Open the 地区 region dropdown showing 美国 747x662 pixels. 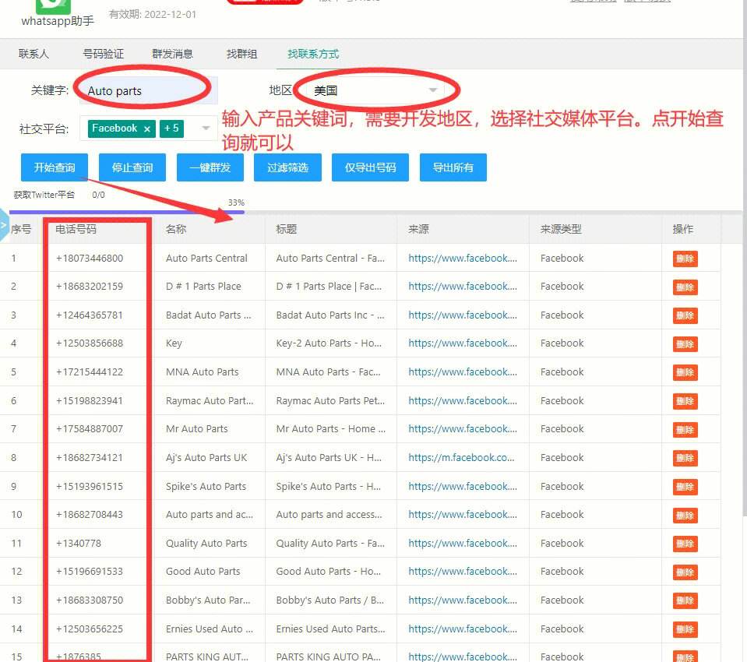click(x=375, y=90)
